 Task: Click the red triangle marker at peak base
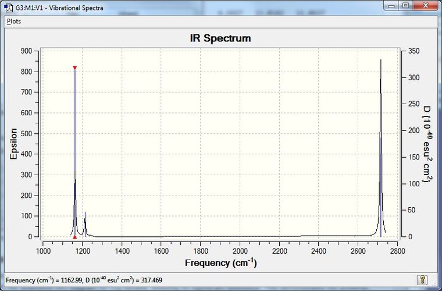[x=74, y=237]
